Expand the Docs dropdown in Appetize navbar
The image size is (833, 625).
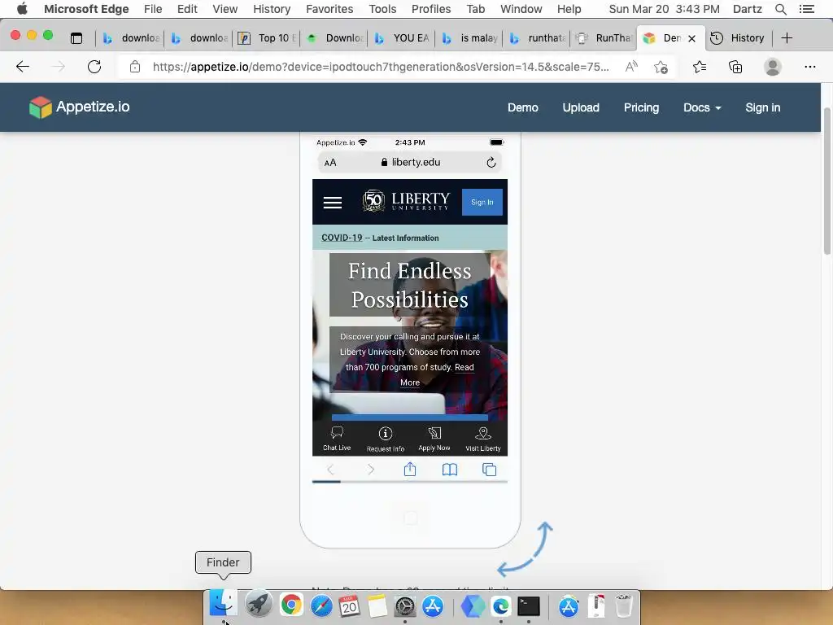point(702,107)
